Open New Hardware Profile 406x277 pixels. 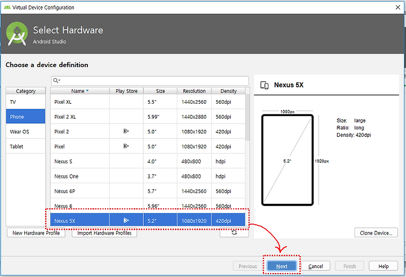point(36,233)
